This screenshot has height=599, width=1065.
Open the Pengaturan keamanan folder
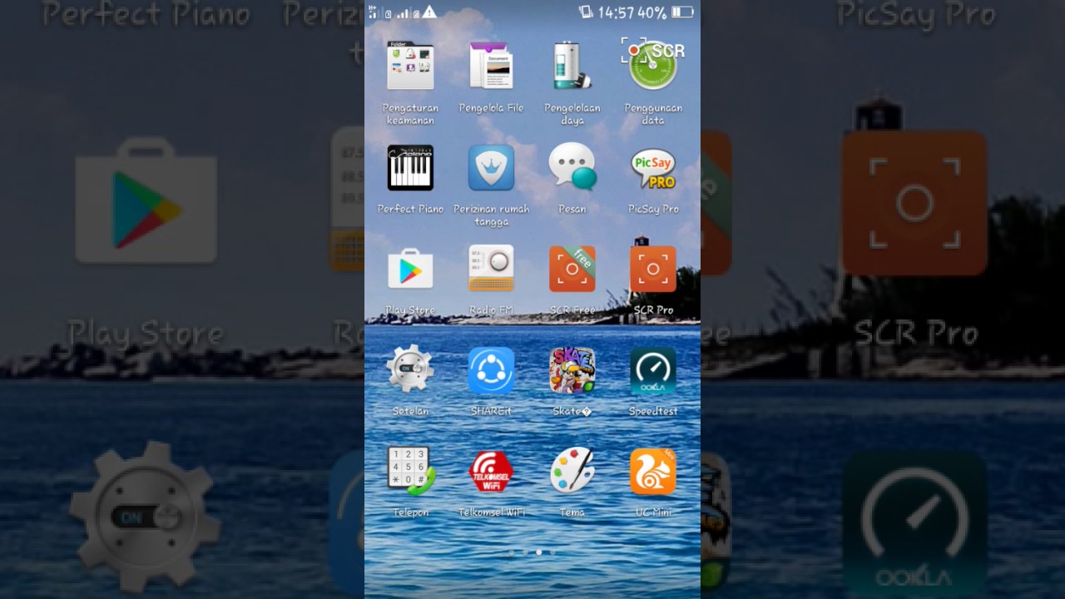pyautogui.click(x=410, y=66)
